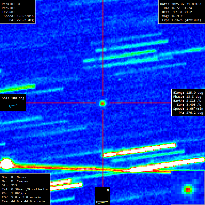
Task: Select top-left 'Speed: 1.65"/min' text
Action: (19, 16)
